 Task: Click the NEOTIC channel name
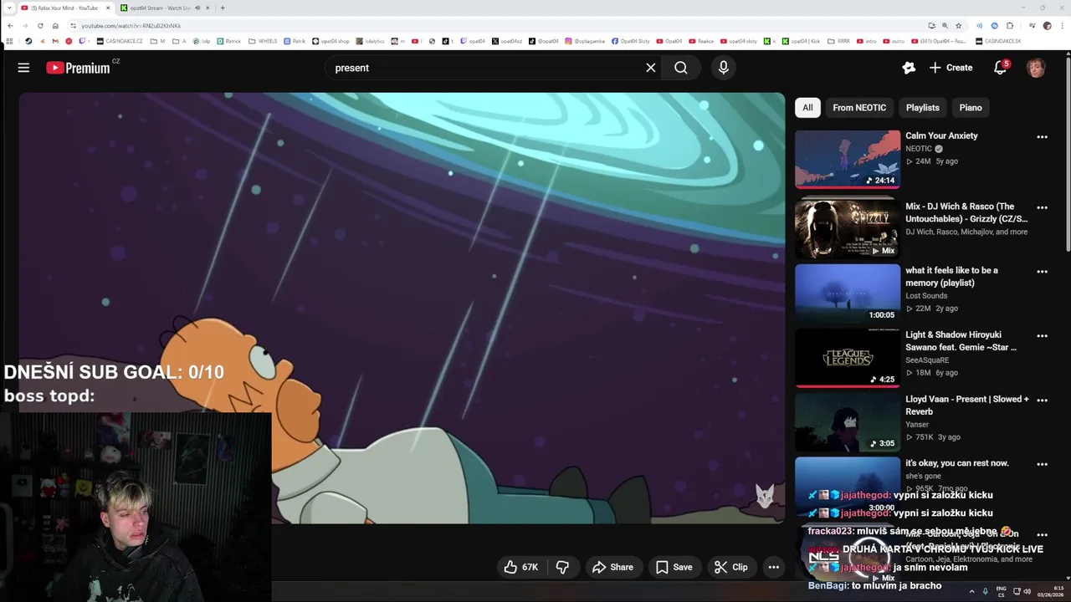[919, 149]
